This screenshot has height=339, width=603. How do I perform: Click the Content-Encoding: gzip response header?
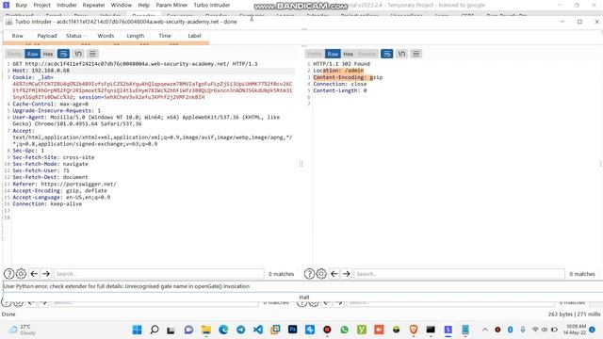coord(348,77)
